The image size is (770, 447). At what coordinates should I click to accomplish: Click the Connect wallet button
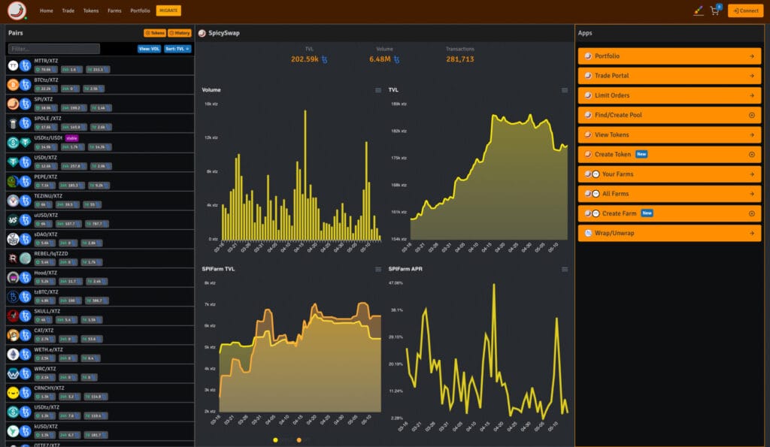tap(745, 11)
